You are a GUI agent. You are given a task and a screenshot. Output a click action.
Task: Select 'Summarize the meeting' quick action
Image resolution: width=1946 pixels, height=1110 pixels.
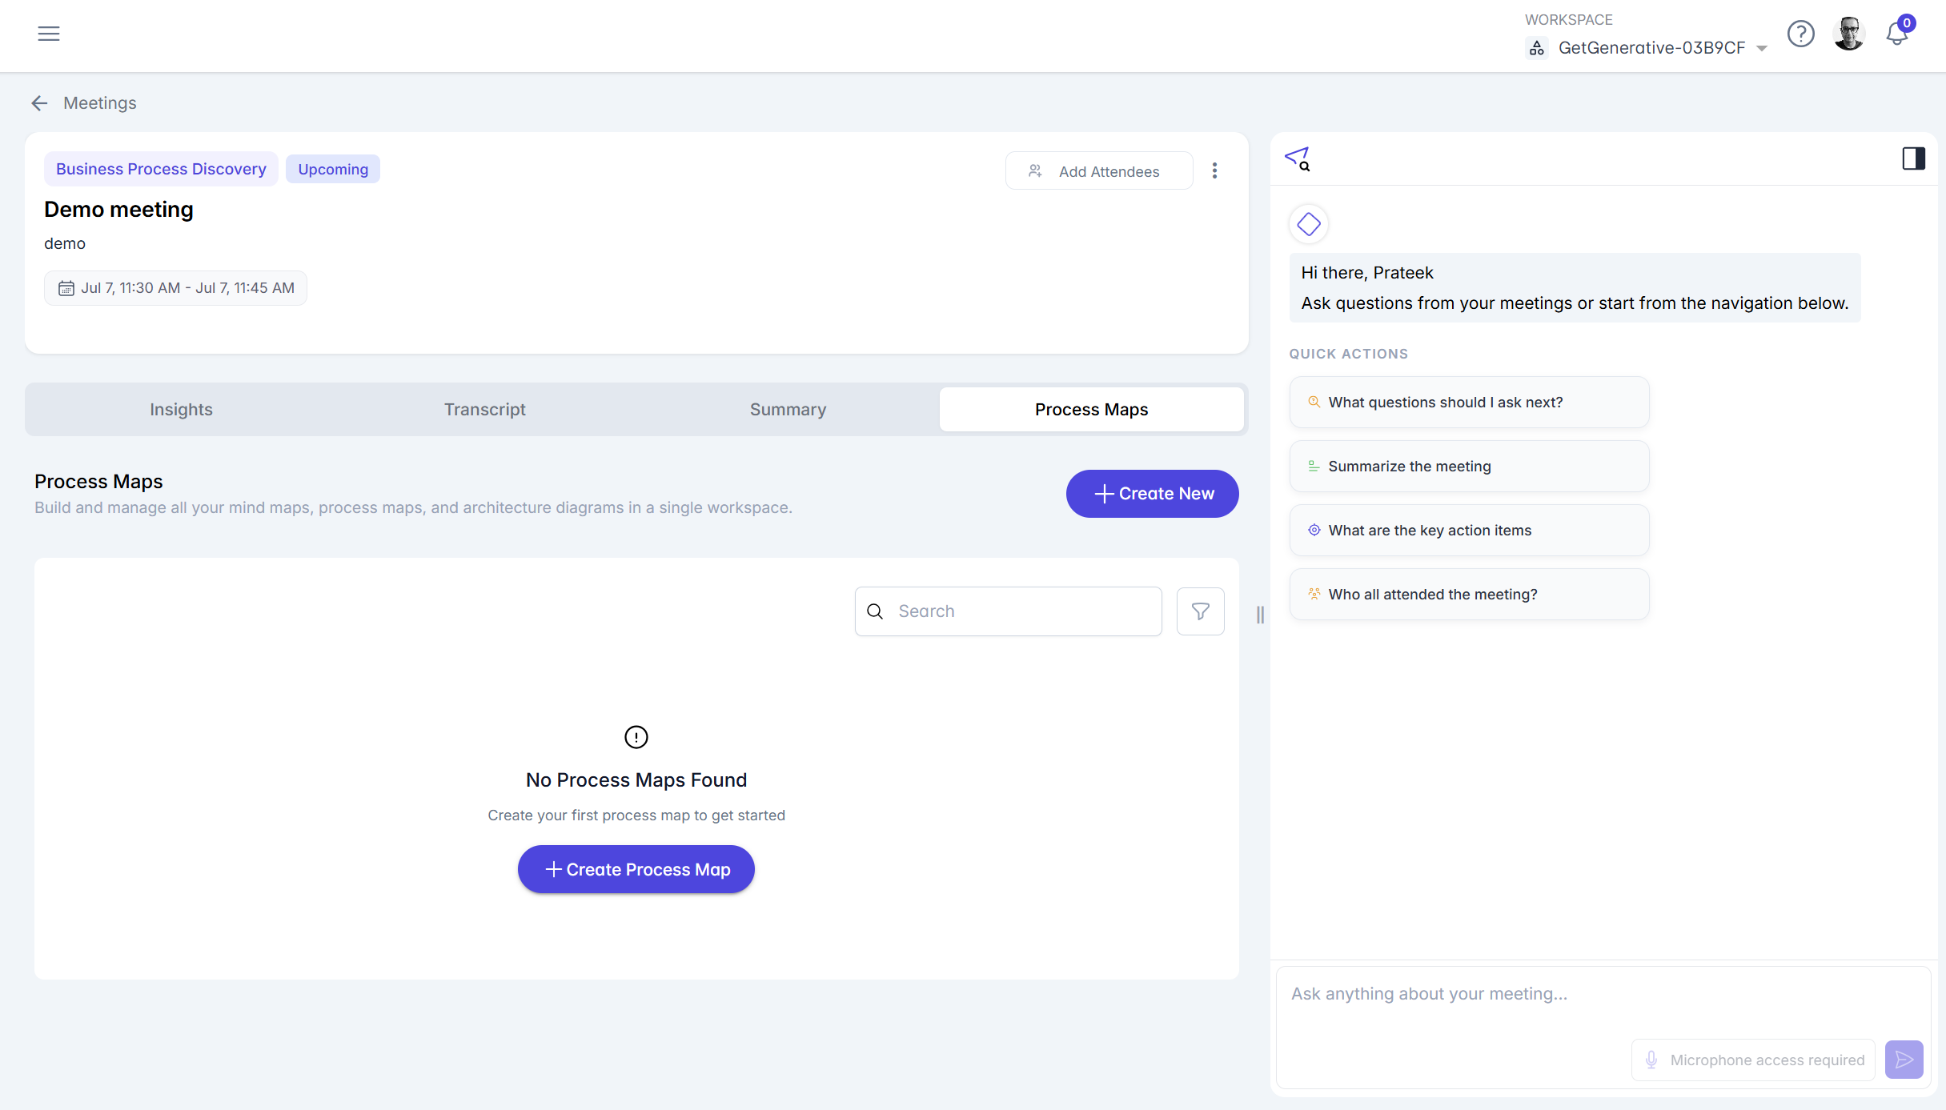pos(1470,467)
